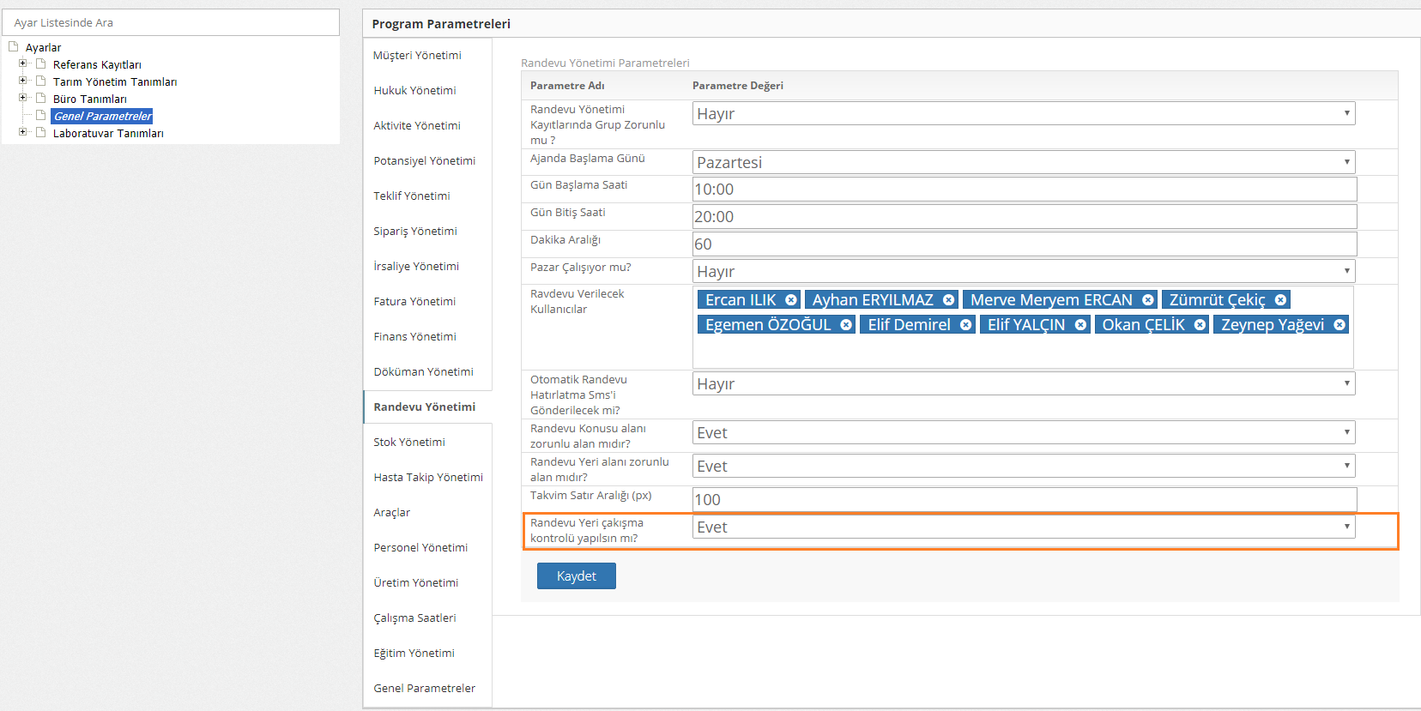
Task: Remove Ayhan ERYILMAZ tag with x icon
Action: (x=948, y=300)
